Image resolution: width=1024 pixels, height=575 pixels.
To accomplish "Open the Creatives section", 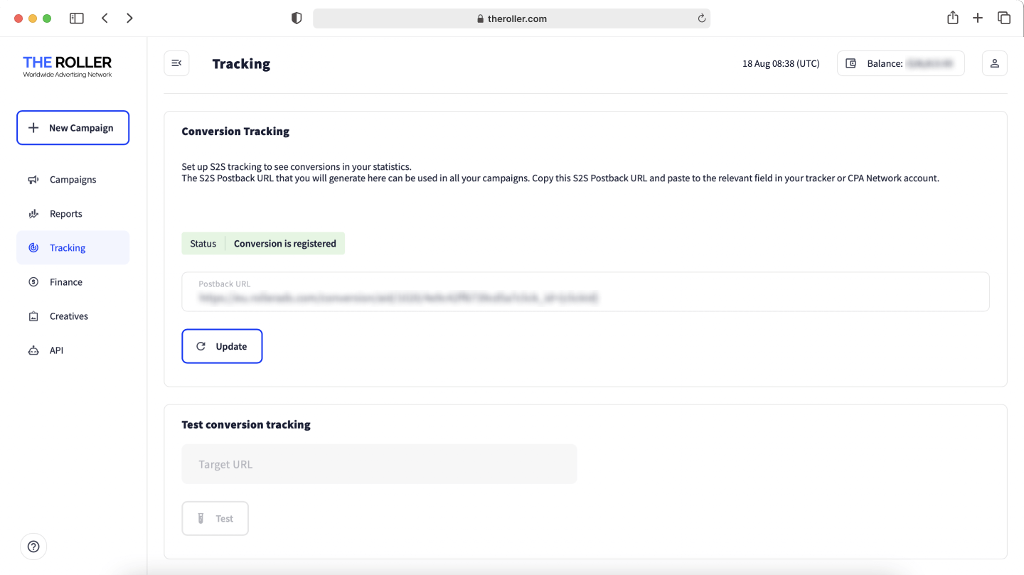I will point(68,316).
